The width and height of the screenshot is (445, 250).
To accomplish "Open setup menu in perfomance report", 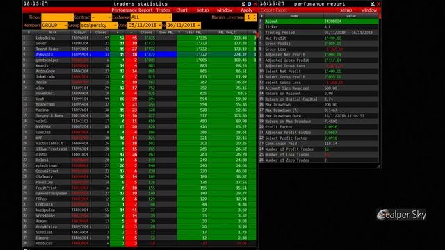I will pyautogui.click(x=346, y=10).
